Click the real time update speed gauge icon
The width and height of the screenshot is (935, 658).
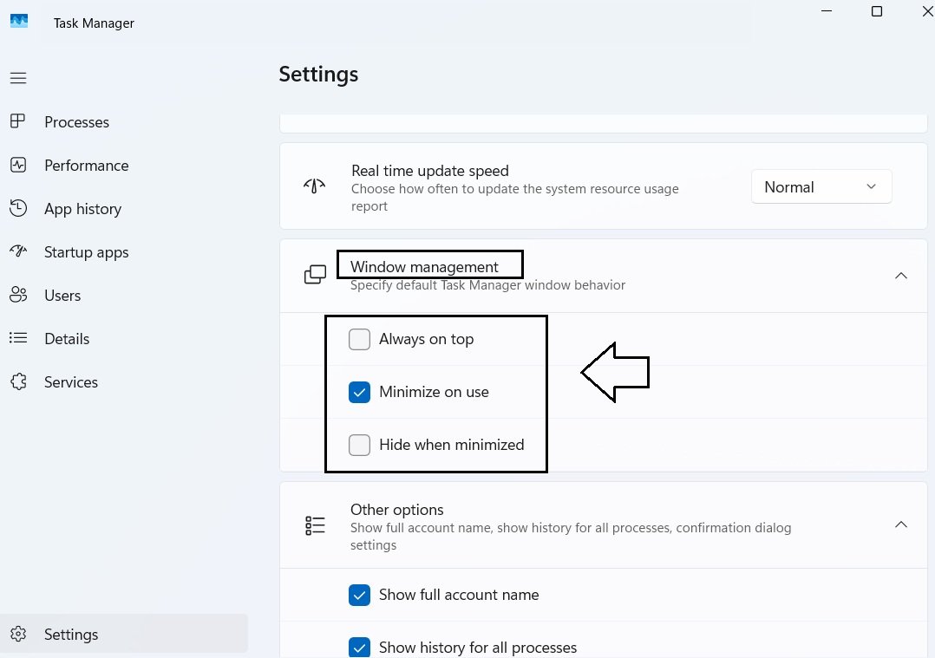(x=314, y=186)
